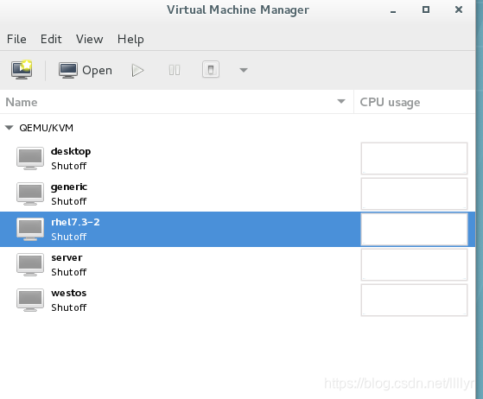Open the File menu
This screenshot has width=483, height=399.
coord(16,39)
